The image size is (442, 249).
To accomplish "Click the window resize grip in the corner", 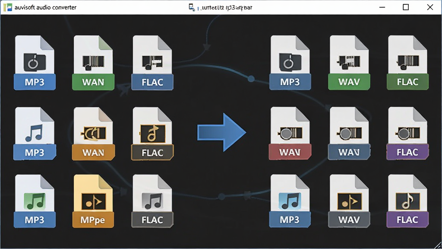I will 438,245.
